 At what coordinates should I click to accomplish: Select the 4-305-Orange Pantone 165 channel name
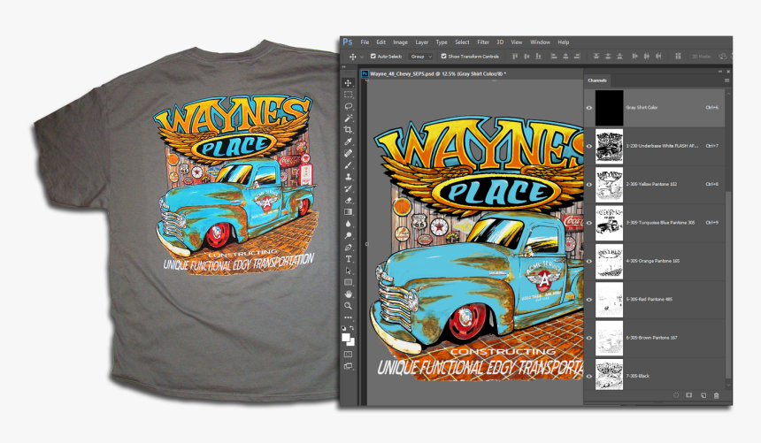click(x=652, y=261)
